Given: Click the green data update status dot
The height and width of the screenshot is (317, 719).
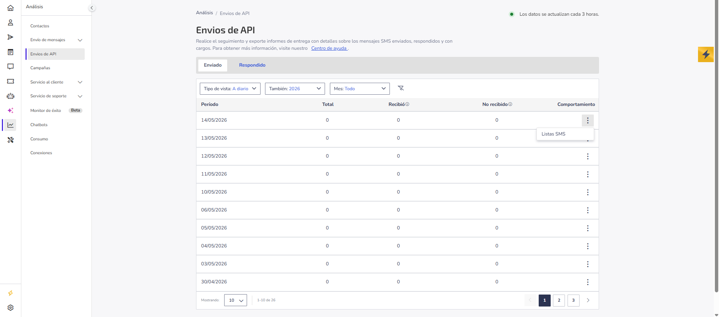Looking at the screenshot, I should coord(511,14).
